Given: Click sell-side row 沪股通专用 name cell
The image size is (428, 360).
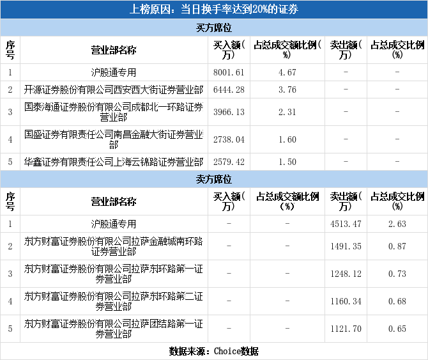Looking at the screenshot, I should point(114,224).
